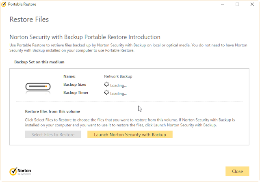
Task: Click the Portable Restore window title
Action: tap(22, 4)
